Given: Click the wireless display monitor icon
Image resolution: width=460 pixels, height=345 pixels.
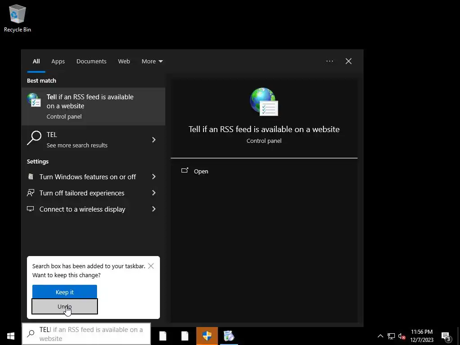Looking at the screenshot, I should [x=31, y=209].
